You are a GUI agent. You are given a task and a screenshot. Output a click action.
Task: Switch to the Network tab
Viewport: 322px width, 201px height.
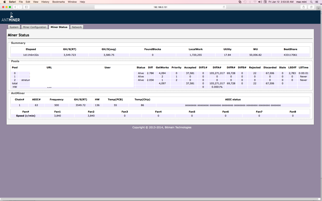click(x=77, y=27)
